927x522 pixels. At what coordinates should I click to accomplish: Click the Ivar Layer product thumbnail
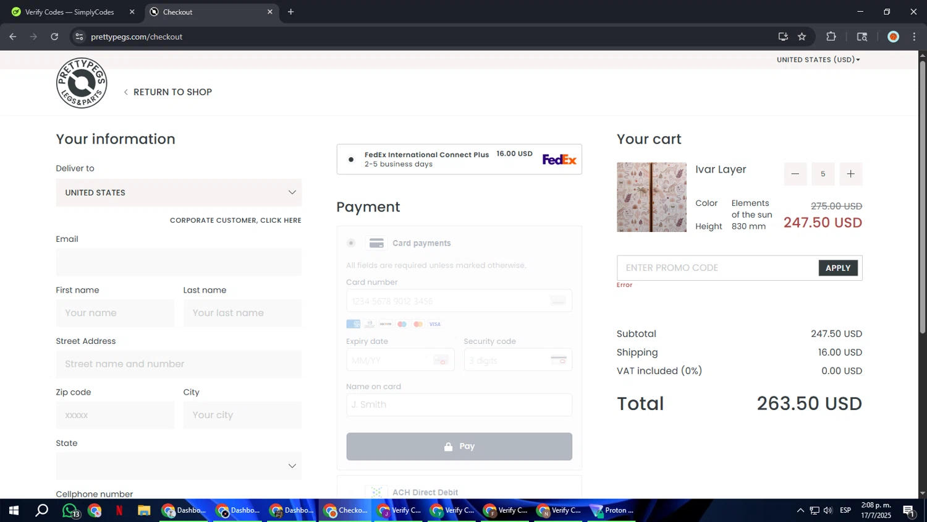pyautogui.click(x=651, y=197)
